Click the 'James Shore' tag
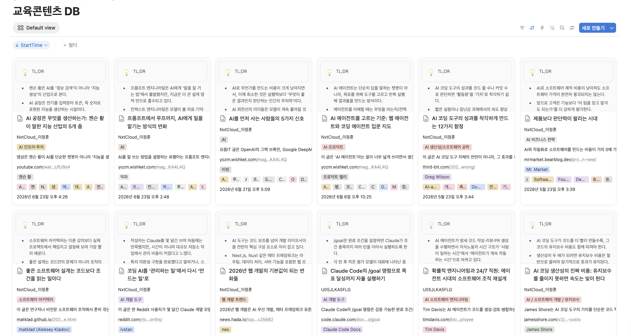Image resolution: width=631 pixels, height=336 pixels. pyautogui.click(x=539, y=330)
